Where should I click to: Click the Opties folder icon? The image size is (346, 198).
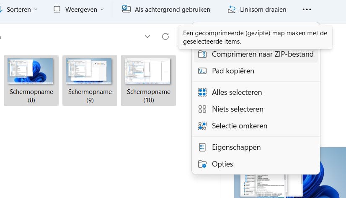[x=202, y=164]
